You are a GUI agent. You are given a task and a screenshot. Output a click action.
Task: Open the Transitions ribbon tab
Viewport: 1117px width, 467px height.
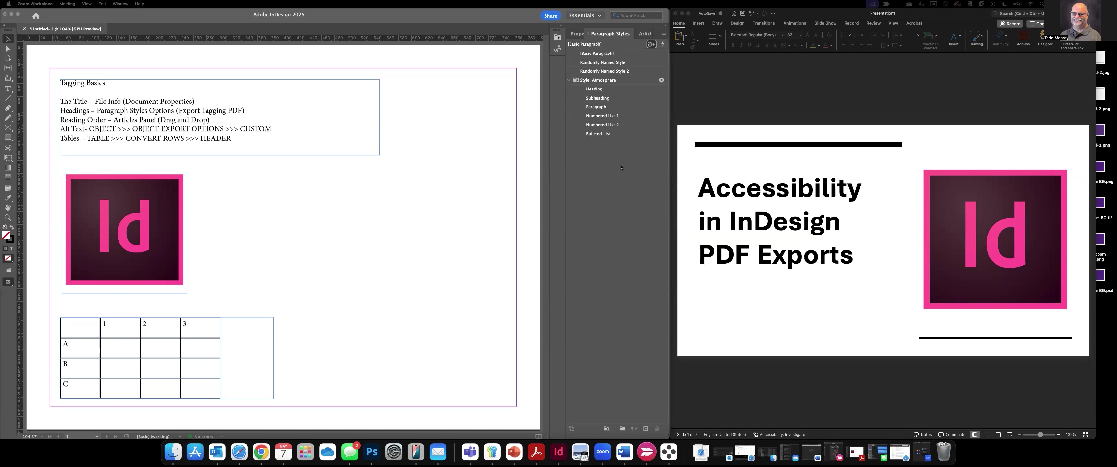click(x=763, y=23)
